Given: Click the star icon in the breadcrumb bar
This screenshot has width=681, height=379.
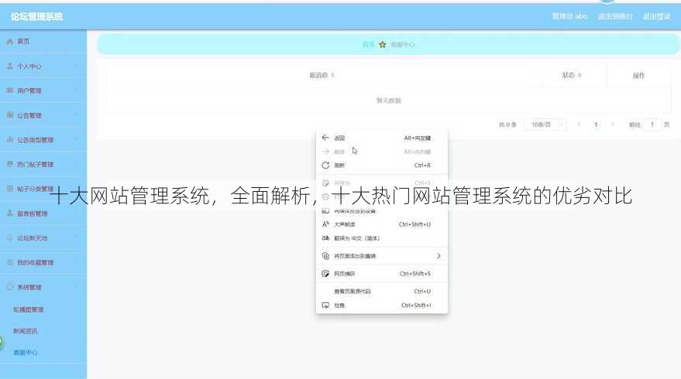Looking at the screenshot, I should (x=382, y=44).
